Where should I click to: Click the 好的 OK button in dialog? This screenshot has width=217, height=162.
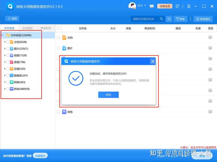pos(108,95)
